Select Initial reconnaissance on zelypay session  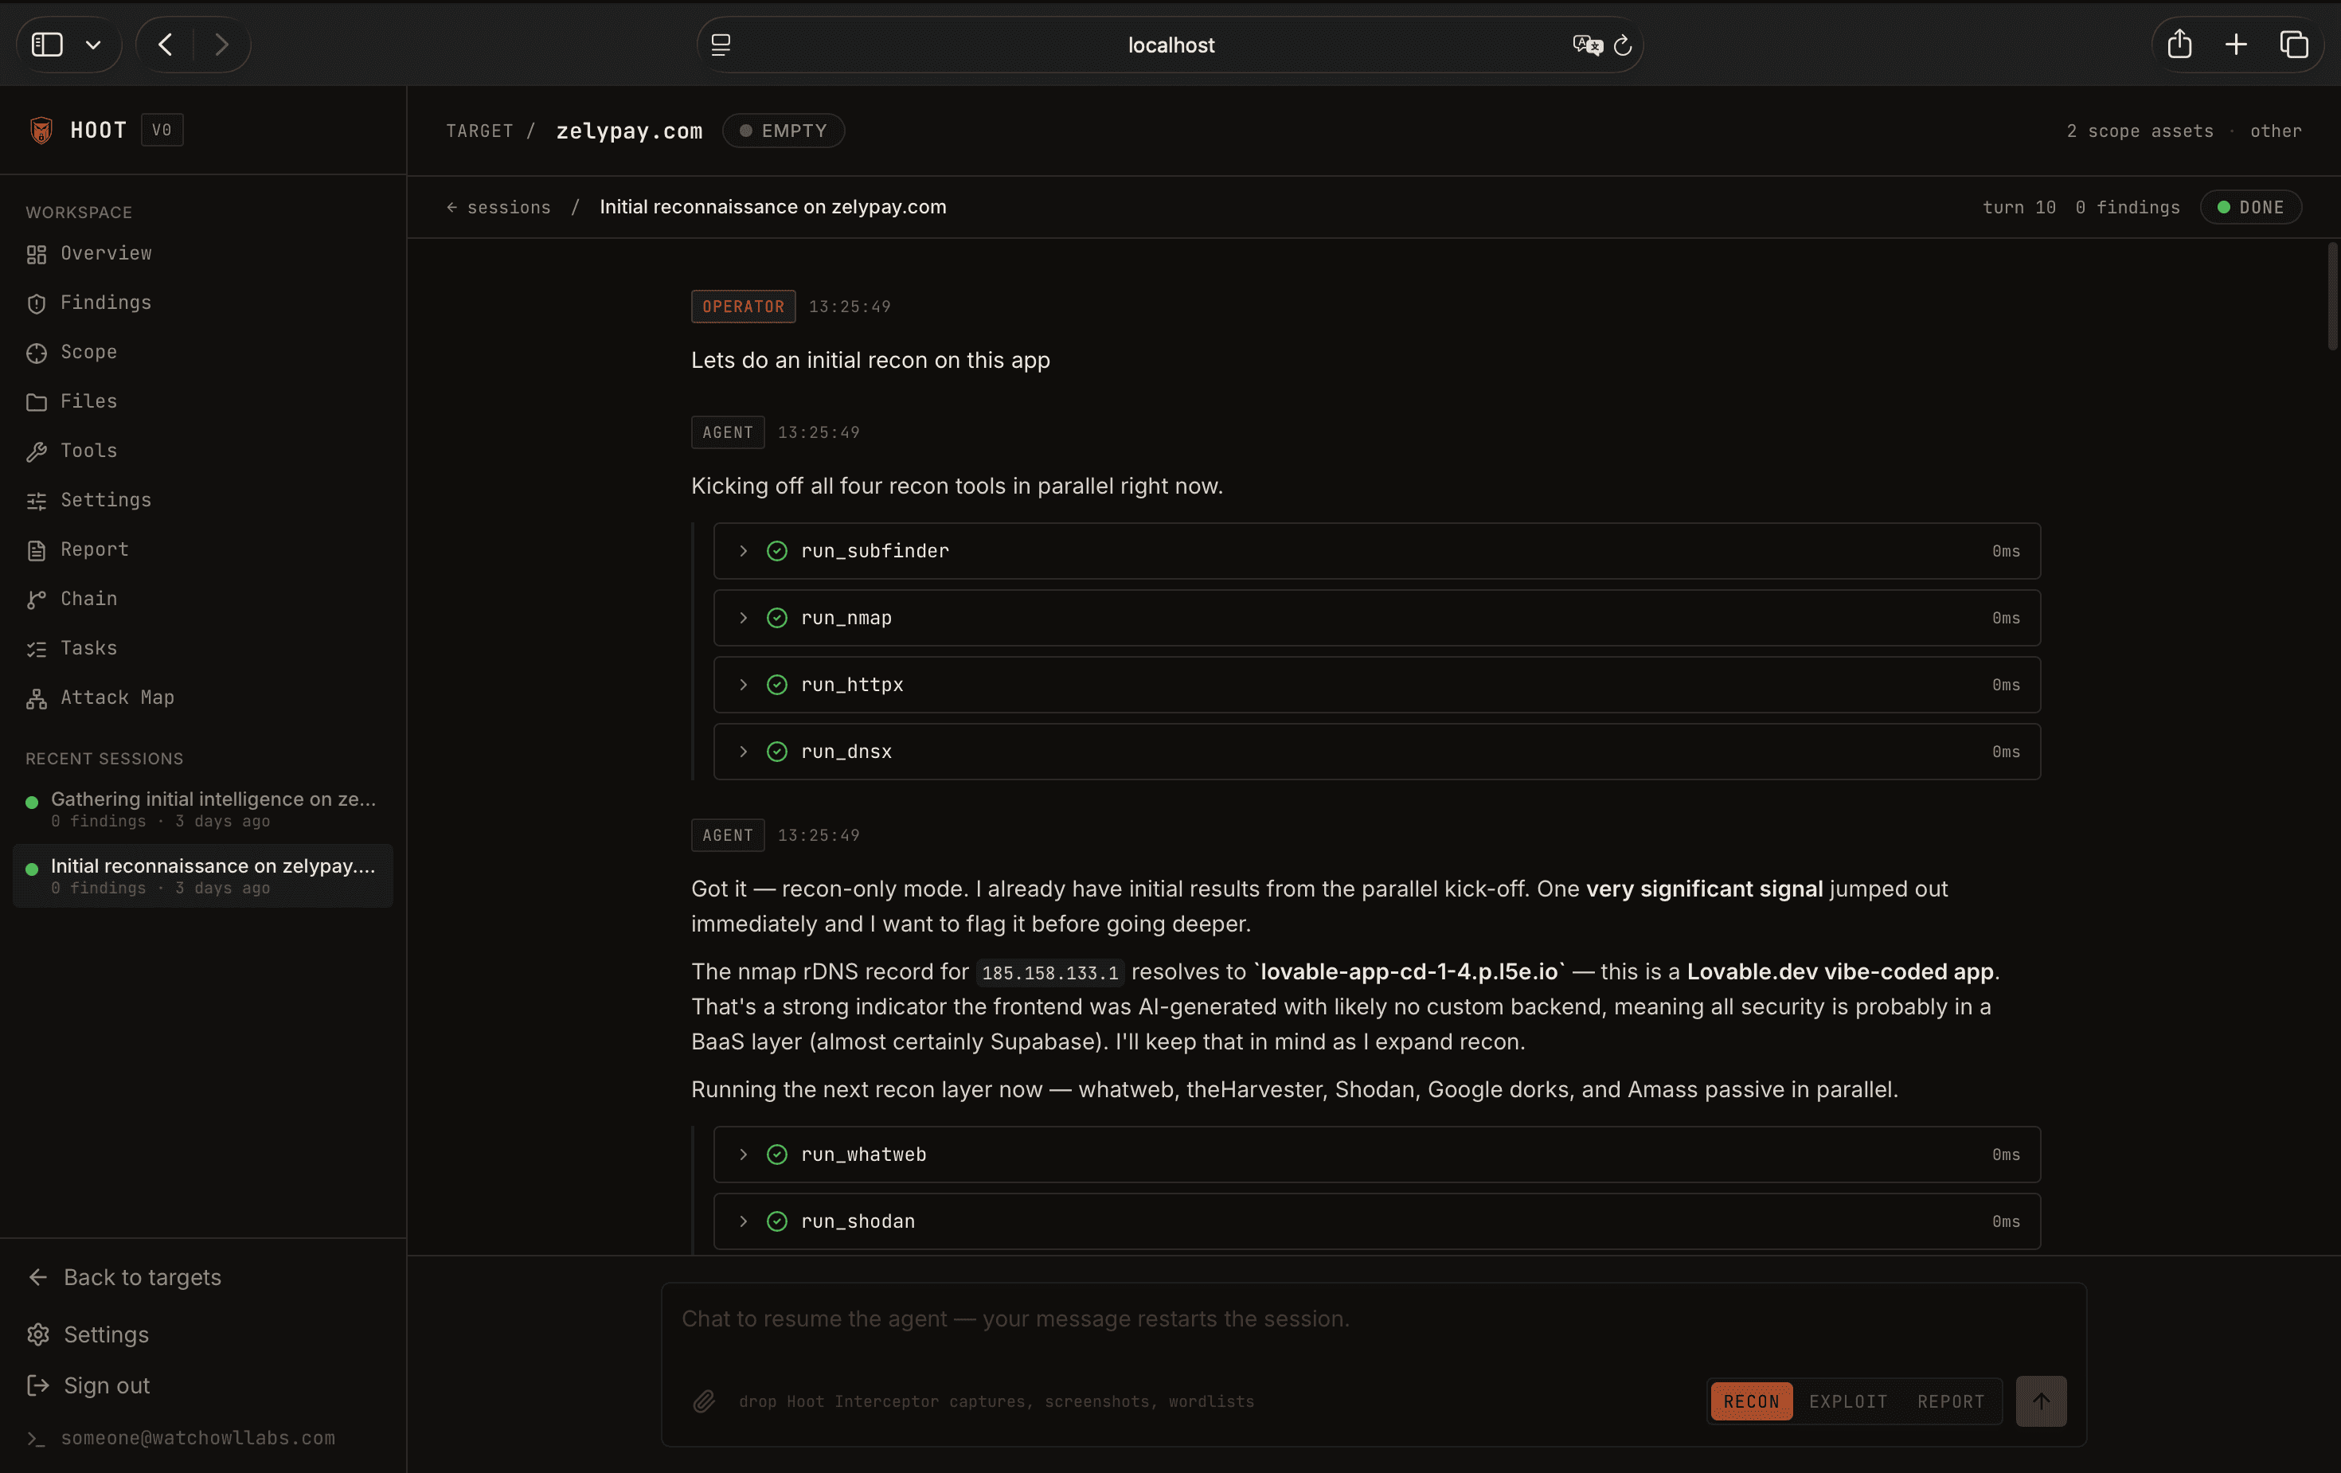(x=203, y=875)
